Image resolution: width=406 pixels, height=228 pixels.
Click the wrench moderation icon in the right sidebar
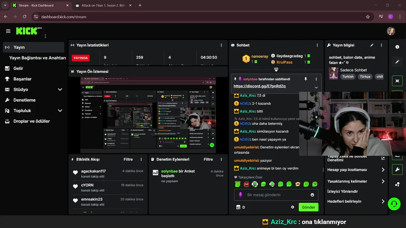(x=397, y=169)
